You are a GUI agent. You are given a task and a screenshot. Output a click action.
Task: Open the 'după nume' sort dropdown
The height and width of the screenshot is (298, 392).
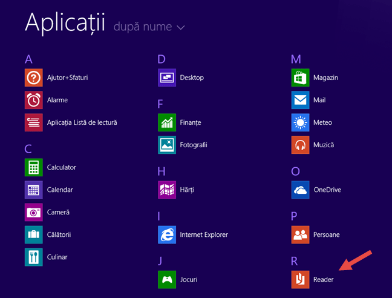149,27
